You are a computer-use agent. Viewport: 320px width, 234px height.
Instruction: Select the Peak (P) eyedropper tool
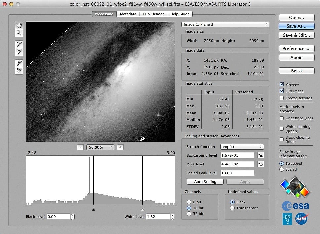tap(19, 70)
